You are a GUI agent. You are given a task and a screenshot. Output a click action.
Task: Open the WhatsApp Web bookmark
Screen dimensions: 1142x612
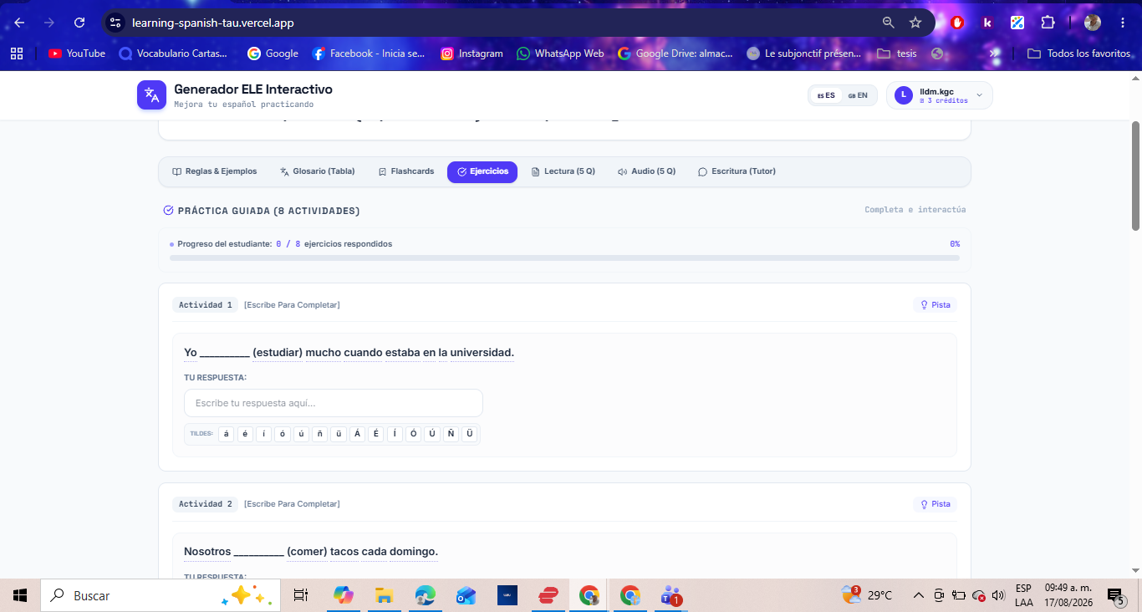pyautogui.click(x=560, y=54)
